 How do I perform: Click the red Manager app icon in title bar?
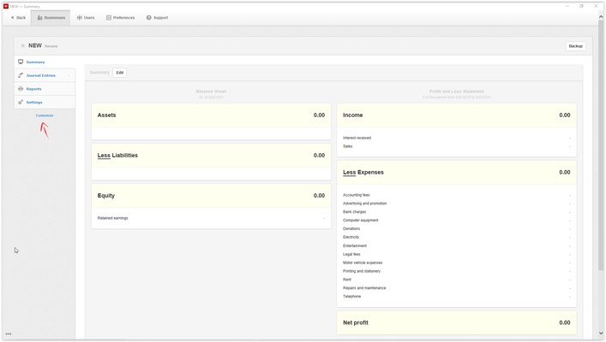(6, 6)
